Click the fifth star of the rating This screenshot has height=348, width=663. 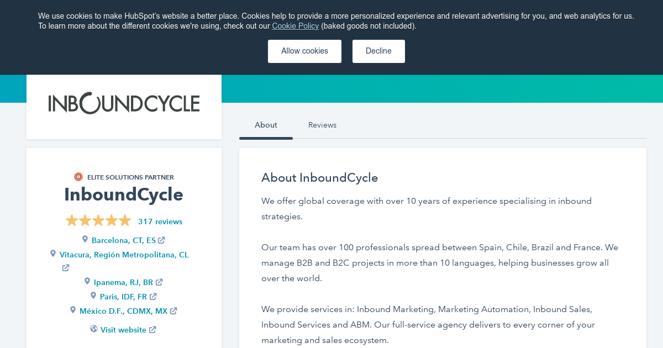point(125,220)
